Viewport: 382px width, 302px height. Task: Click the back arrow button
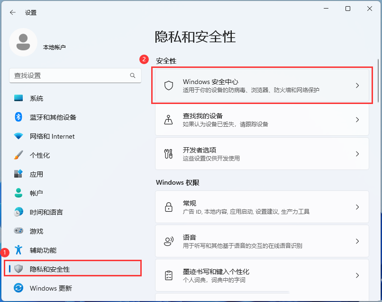click(x=12, y=12)
